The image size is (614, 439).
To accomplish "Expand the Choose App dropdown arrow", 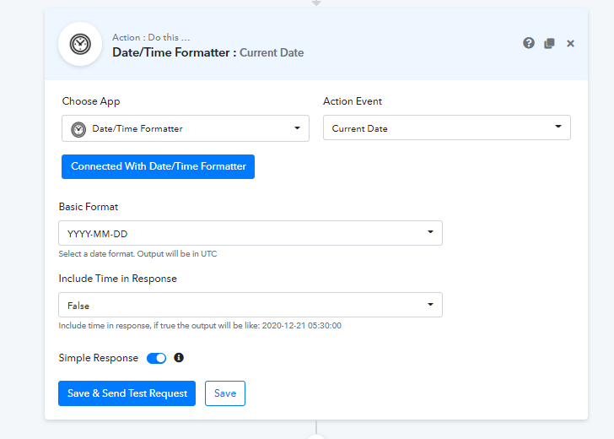I will 297,128.
